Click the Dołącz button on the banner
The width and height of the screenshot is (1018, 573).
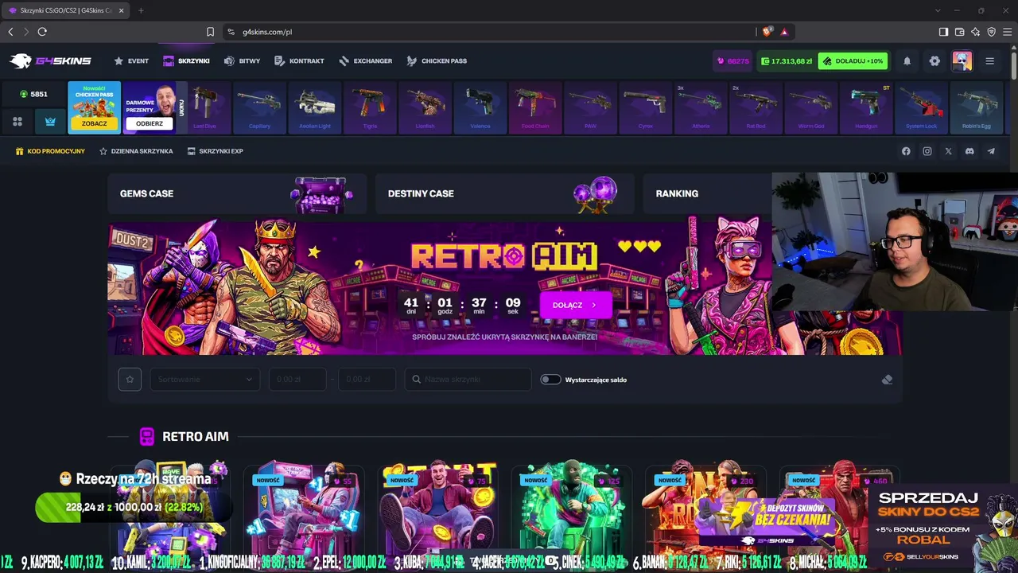tap(576, 305)
